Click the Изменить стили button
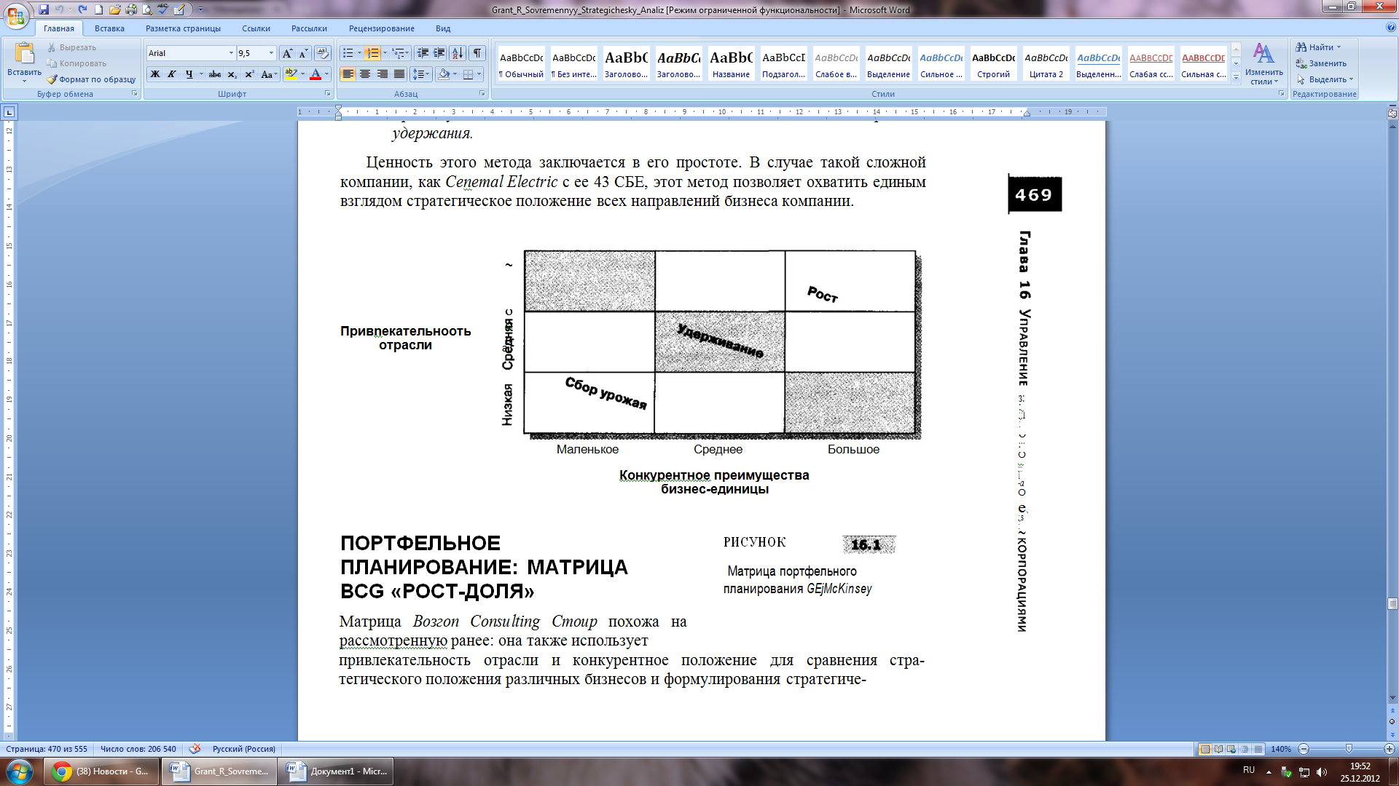The height and width of the screenshot is (786, 1399). click(1263, 64)
